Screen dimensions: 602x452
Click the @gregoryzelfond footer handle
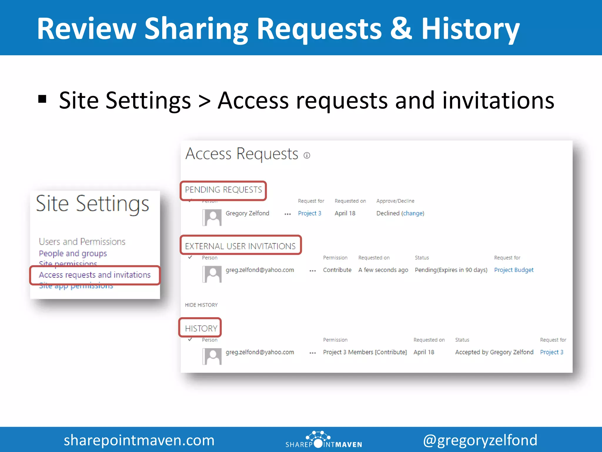click(x=480, y=441)
